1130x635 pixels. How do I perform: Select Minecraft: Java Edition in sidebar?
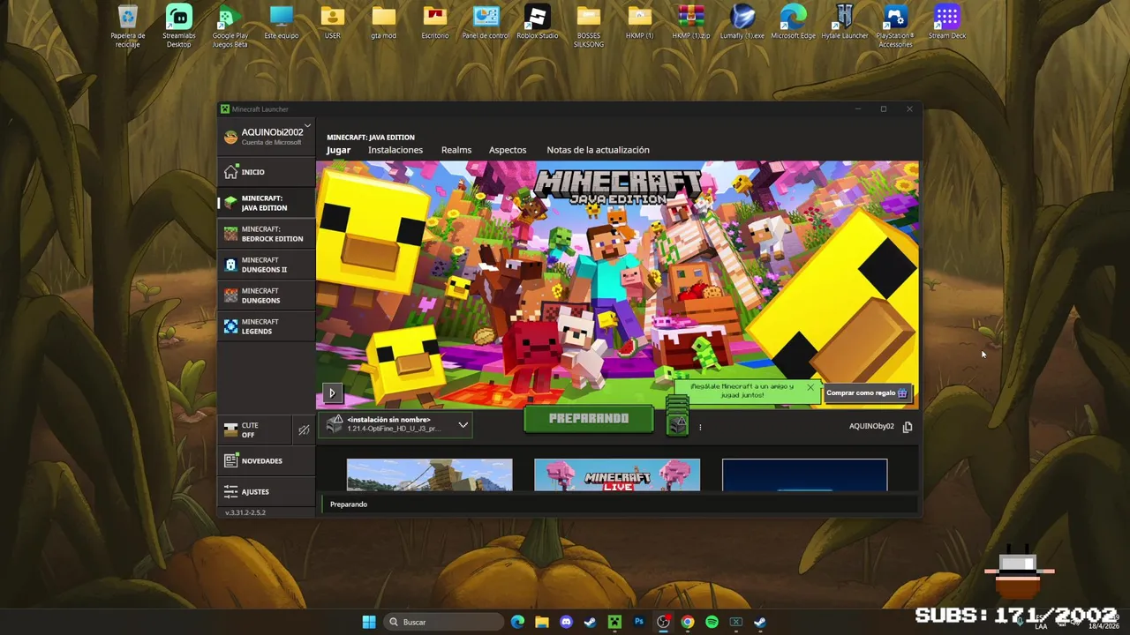click(x=266, y=203)
